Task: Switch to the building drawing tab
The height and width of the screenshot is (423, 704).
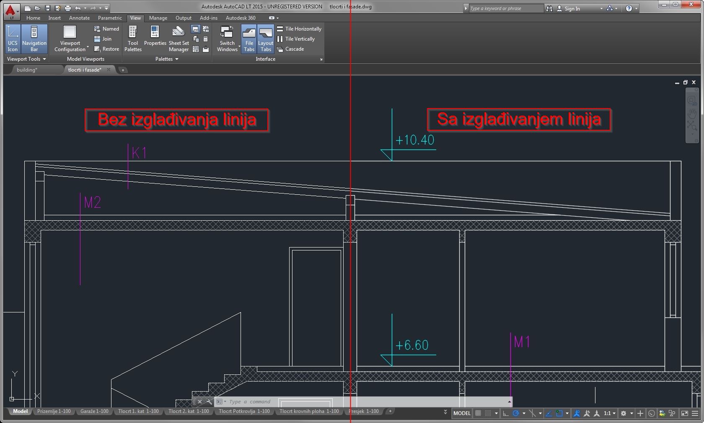Action: [27, 70]
